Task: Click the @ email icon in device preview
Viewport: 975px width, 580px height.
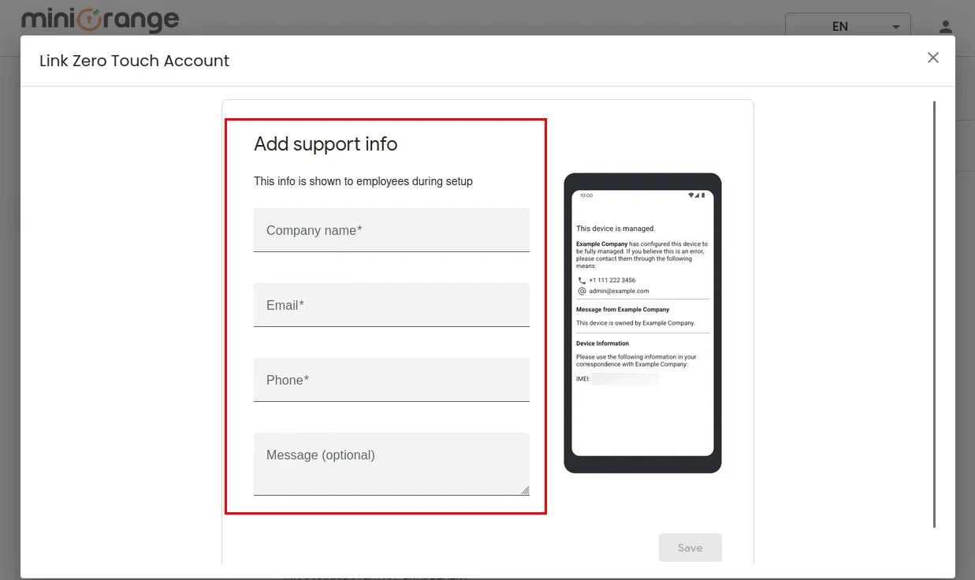Action: (582, 291)
